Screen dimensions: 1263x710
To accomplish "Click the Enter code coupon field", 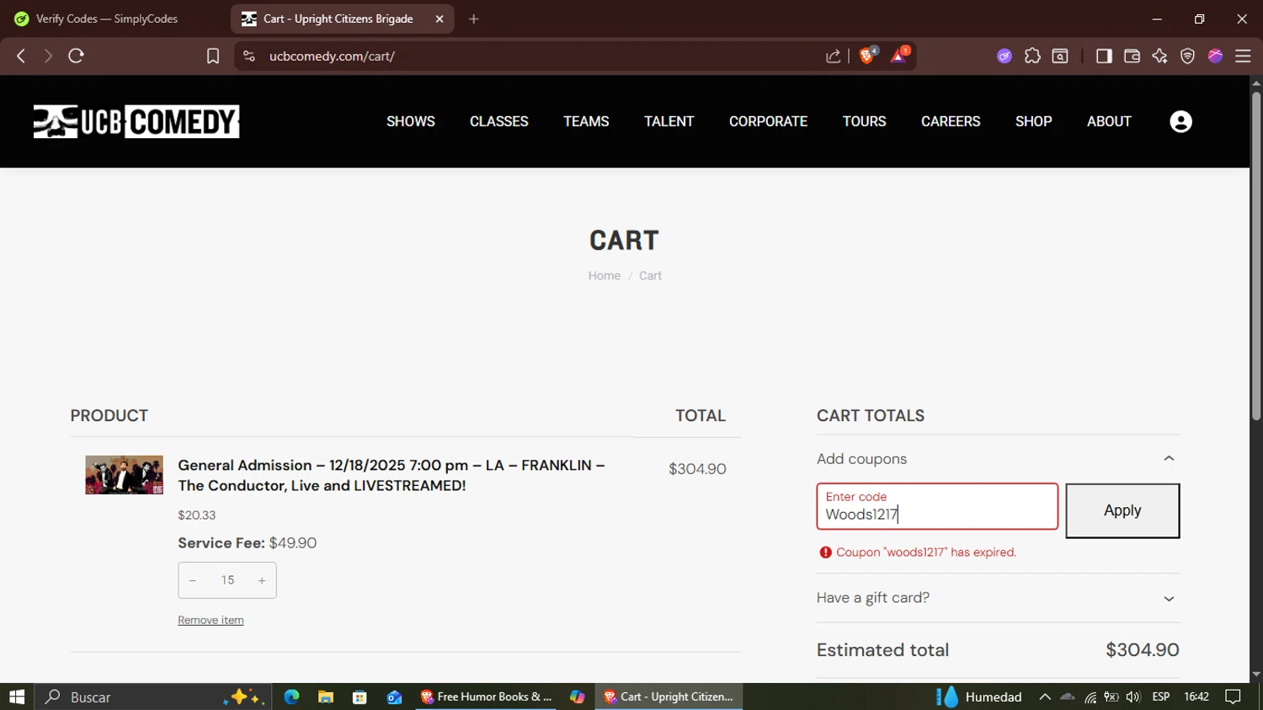I will (937, 506).
